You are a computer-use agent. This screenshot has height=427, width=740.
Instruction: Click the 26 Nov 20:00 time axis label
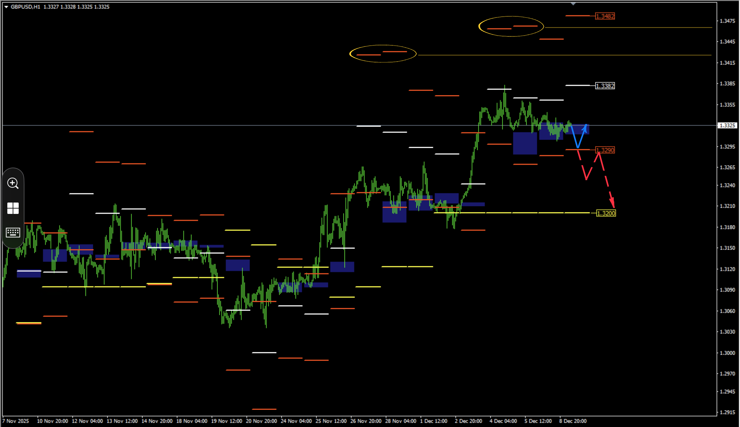[x=366, y=421]
